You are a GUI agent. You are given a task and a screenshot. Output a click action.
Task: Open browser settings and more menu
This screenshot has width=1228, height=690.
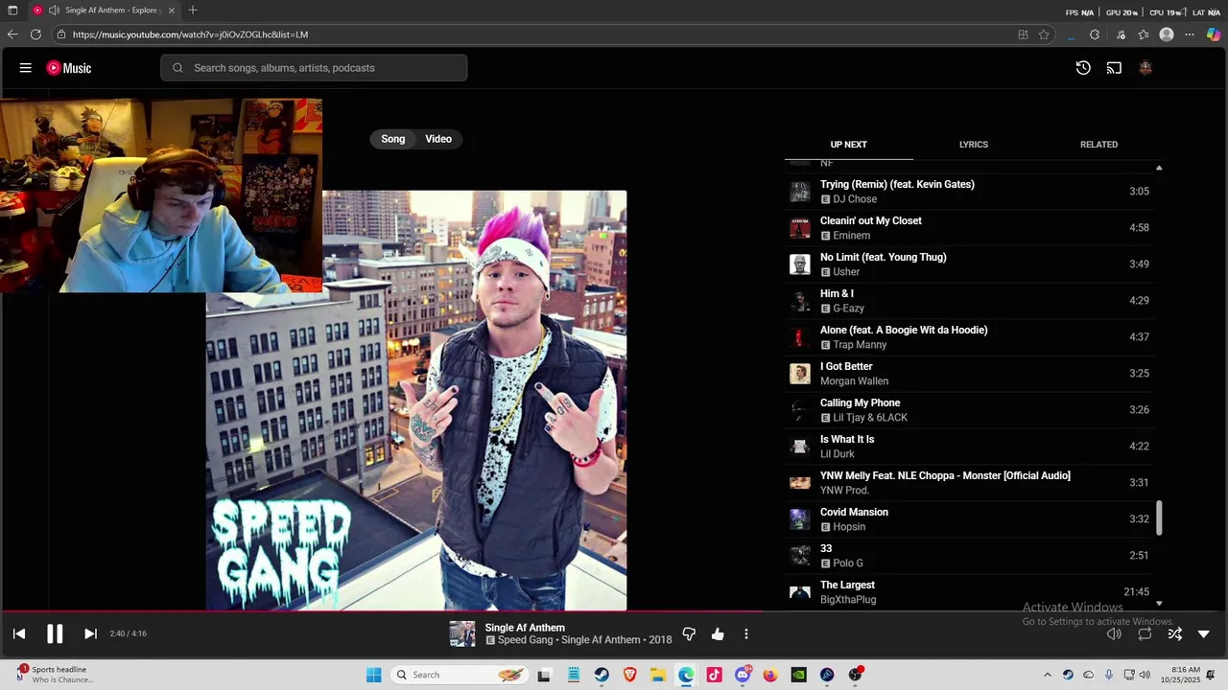(1190, 34)
